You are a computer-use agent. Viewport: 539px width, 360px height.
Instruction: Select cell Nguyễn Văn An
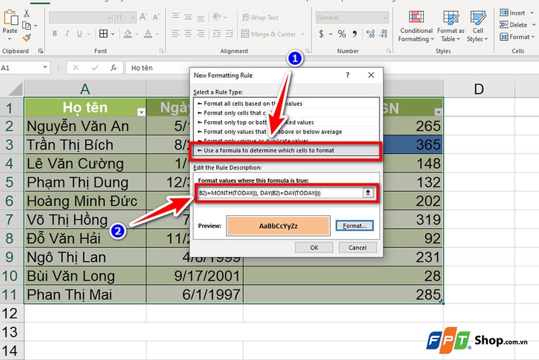(86, 126)
